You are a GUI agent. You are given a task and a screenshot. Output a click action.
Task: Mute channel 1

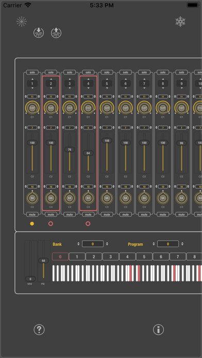[32, 214]
